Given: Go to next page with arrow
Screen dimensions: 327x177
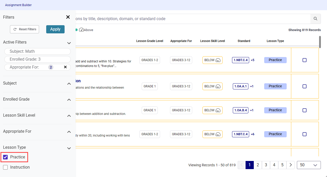Looking at the screenshot, I should click(290, 165).
